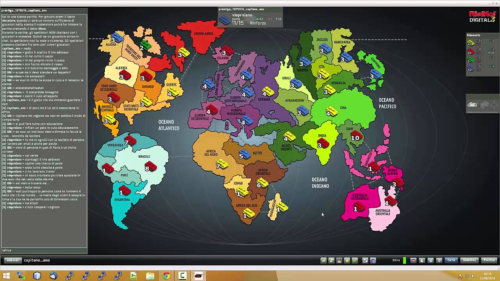Click the chat input field containing 'lafrica'
Viewport: 500px width, 281px height.
pos(44,251)
